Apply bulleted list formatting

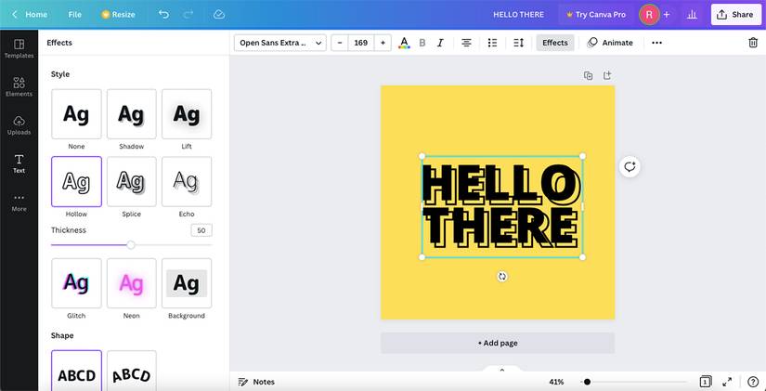click(x=492, y=43)
